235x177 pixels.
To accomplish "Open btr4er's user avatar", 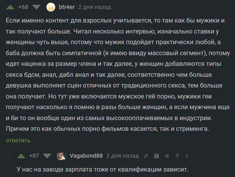I will click(51, 7).
